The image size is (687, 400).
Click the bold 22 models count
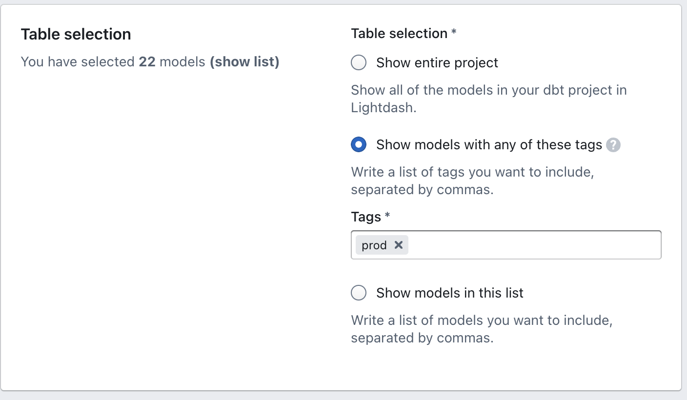click(x=147, y=62)
